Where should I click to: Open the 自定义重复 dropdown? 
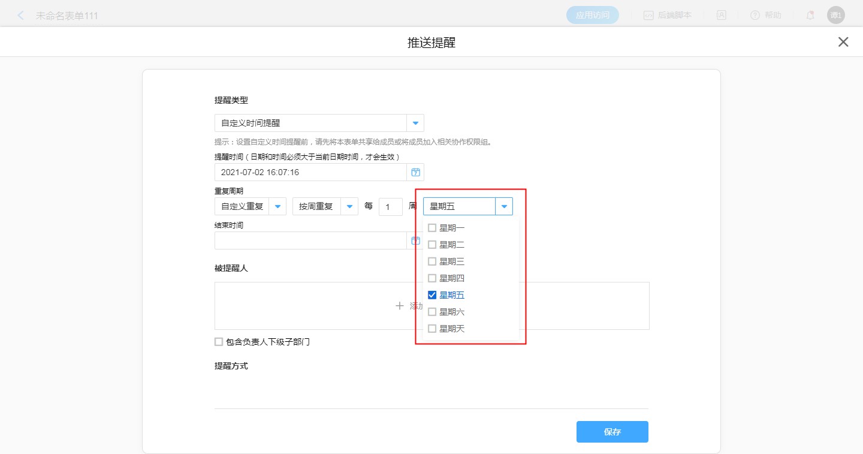(x=277, y=206)
